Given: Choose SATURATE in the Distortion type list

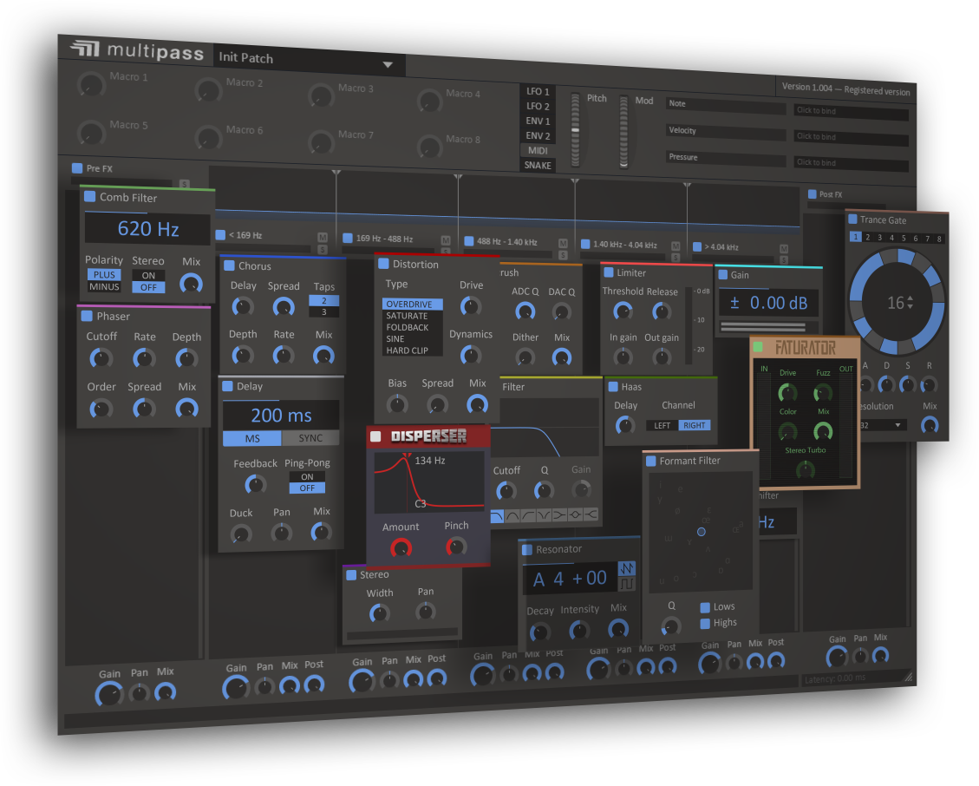Looking at the screenshot, I should coord(408,317).
